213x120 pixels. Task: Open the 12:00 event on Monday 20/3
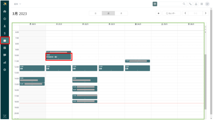click(x=32, y=68)
